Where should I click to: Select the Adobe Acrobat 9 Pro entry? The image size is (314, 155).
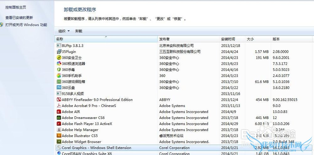point(89,106)
